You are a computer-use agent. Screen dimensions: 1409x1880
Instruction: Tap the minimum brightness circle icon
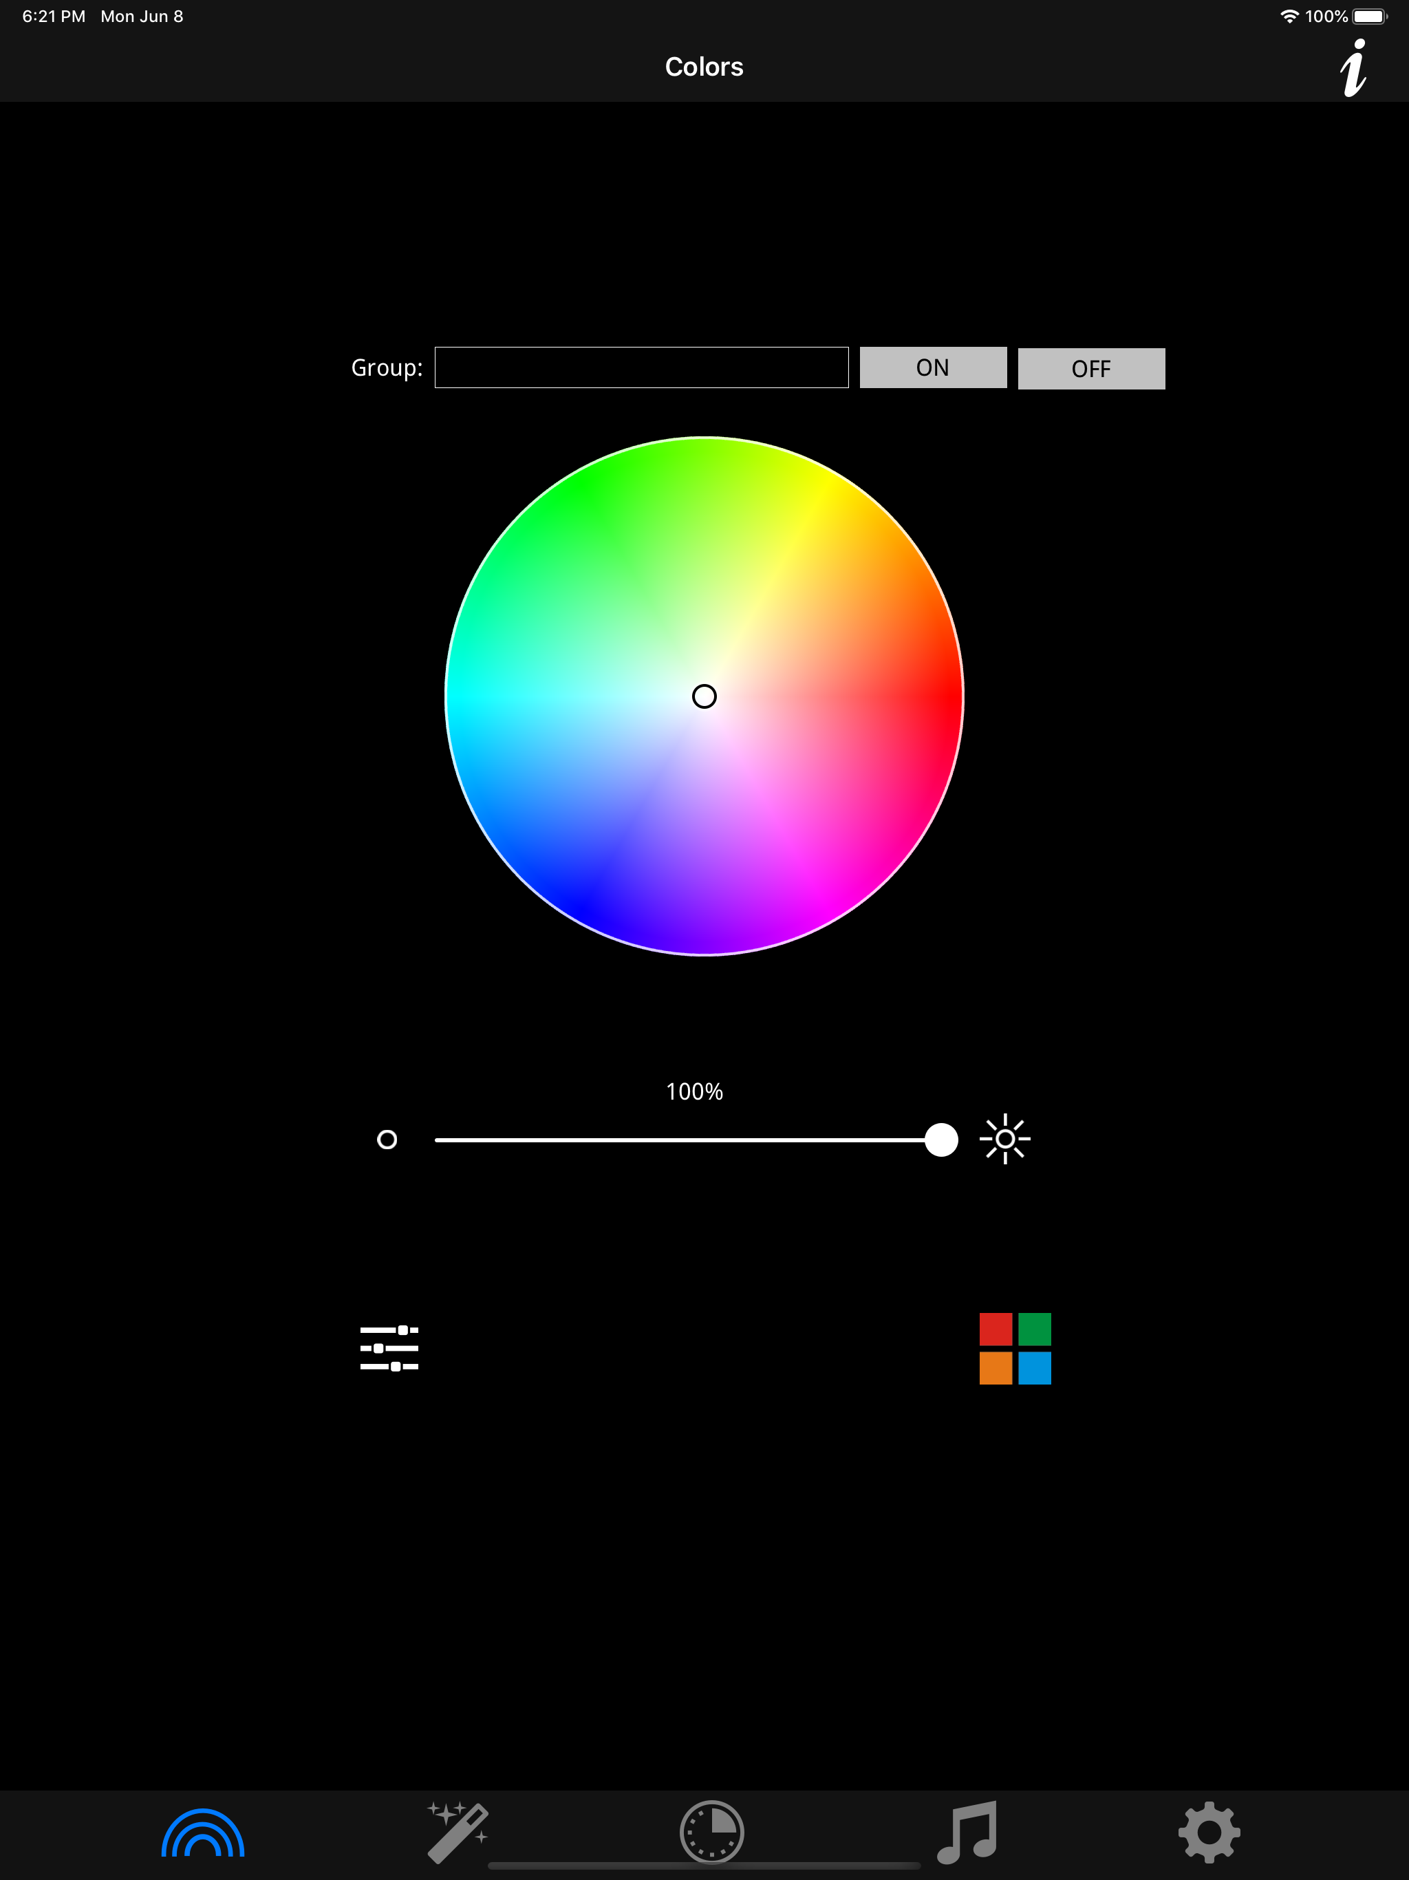[387, 1139]
